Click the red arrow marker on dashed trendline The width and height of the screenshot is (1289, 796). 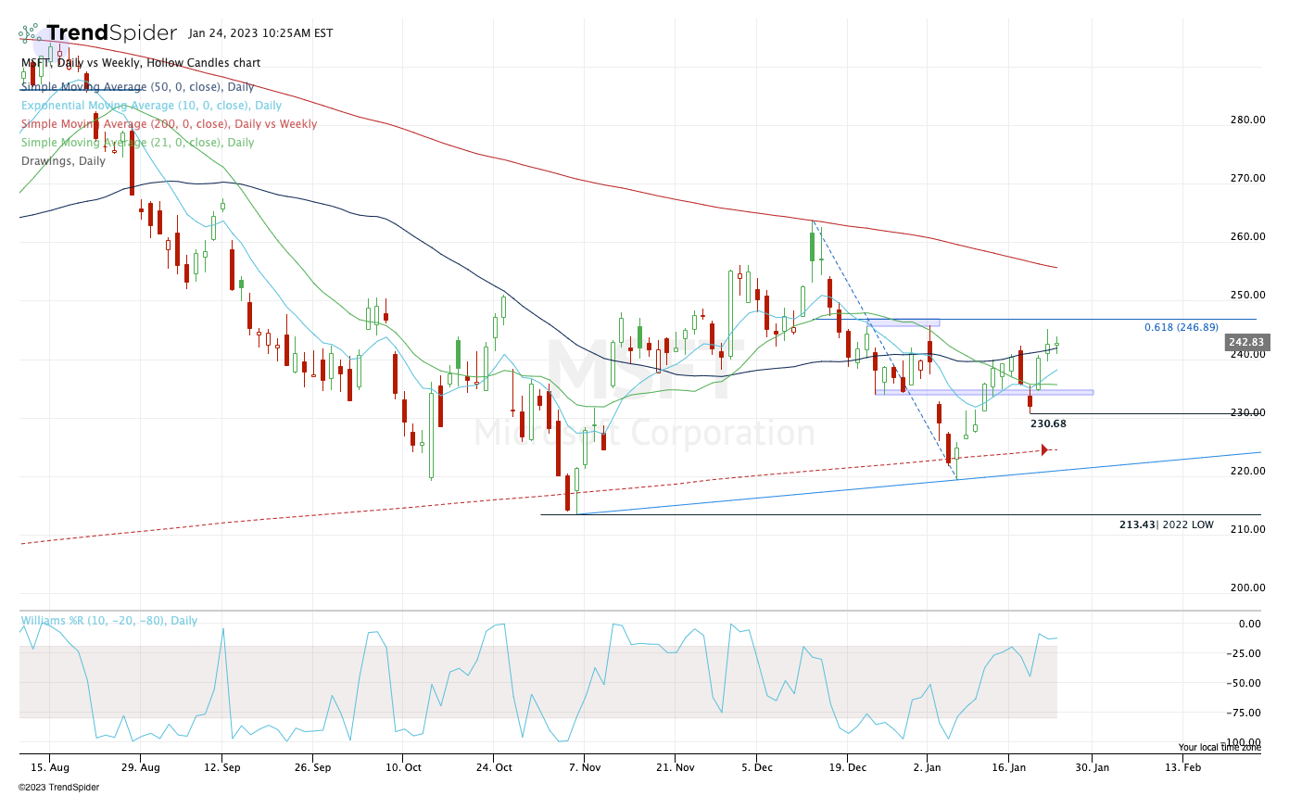pyautogui.click(x=1045, y=450)
